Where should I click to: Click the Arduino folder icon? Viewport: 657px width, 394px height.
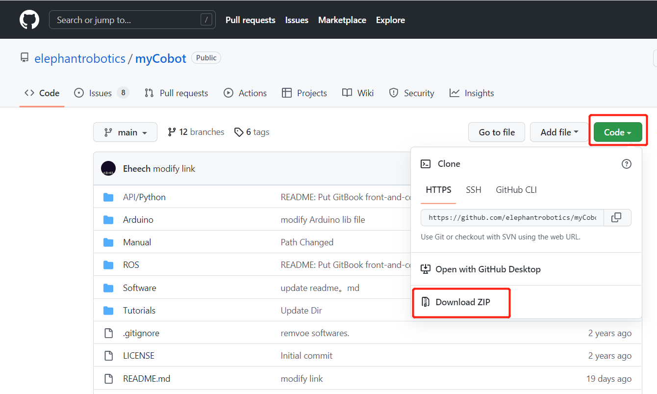(x=108, y=220)
